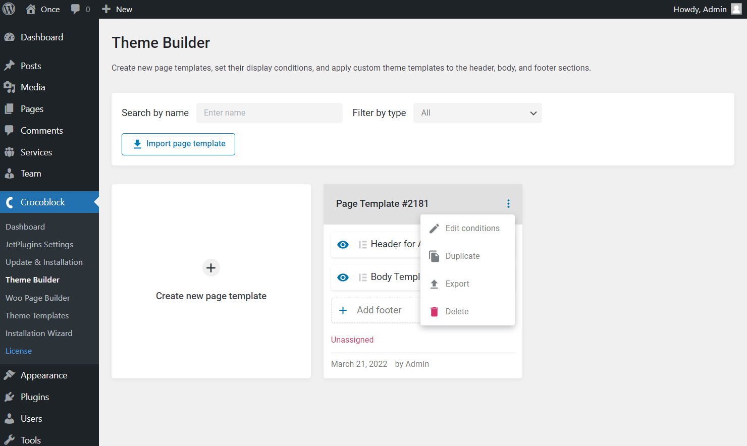
Task: Click the Header template row name
Action: coord(396,244)
